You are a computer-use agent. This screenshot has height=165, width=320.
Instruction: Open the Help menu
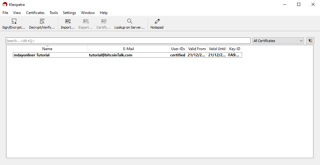(x=104, y=12)
